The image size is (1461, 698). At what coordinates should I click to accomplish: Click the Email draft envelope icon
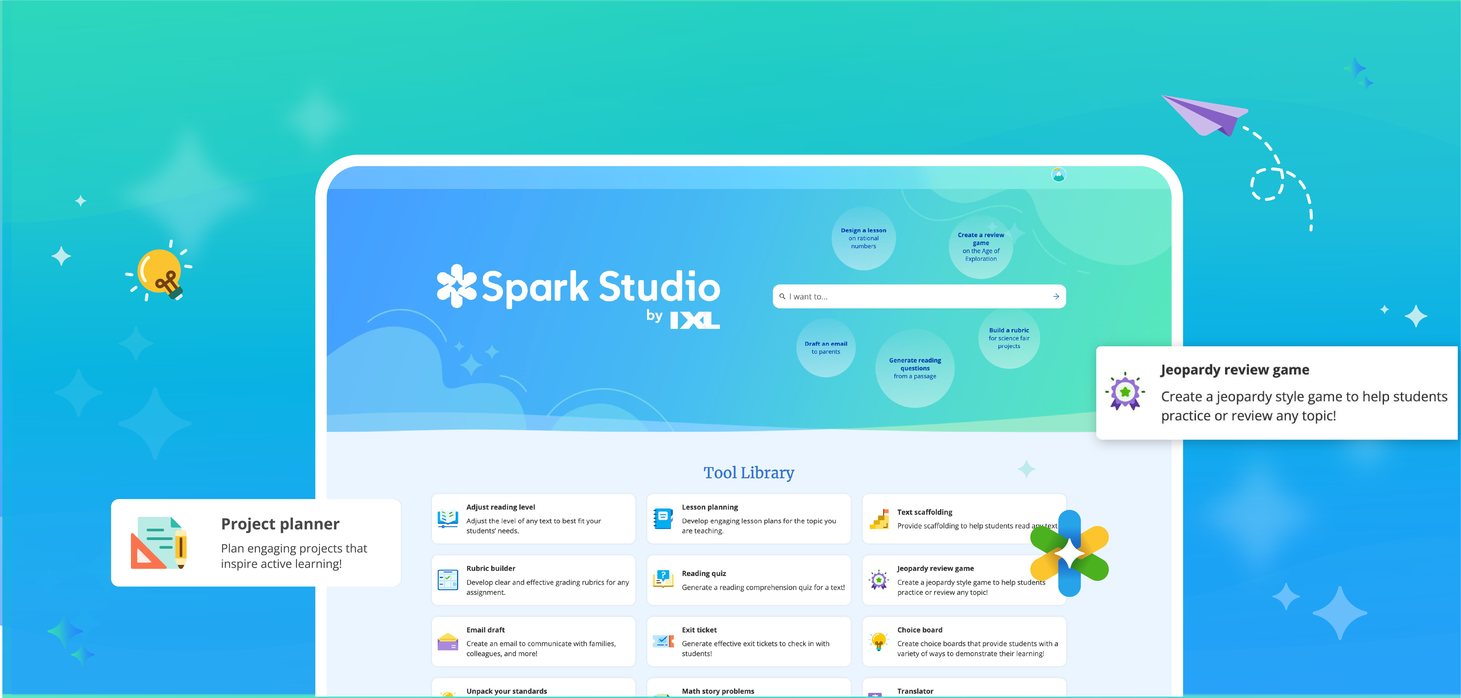point(448,641)
